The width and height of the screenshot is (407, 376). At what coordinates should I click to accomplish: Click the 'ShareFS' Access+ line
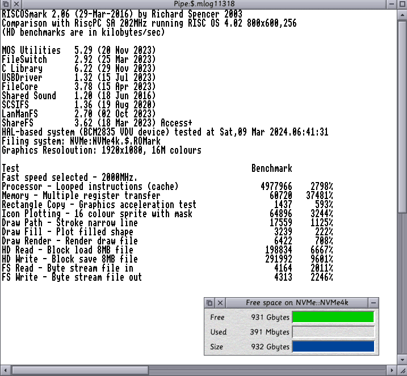(x=97, y=123)
